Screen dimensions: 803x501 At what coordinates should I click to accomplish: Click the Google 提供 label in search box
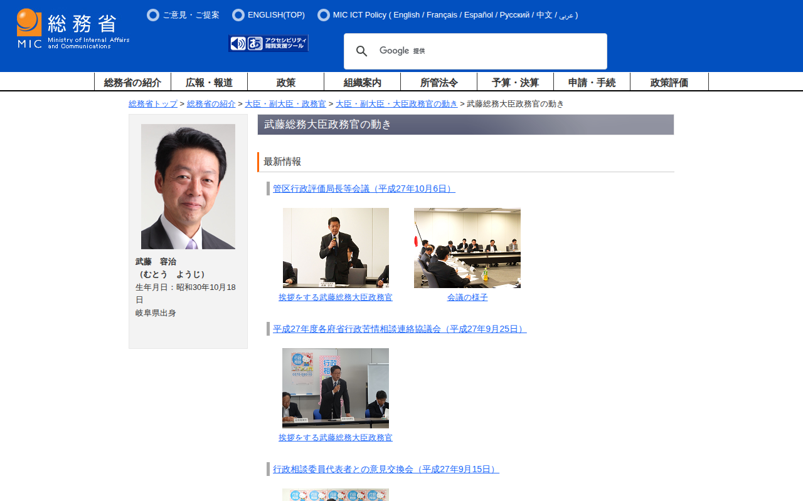402,51
